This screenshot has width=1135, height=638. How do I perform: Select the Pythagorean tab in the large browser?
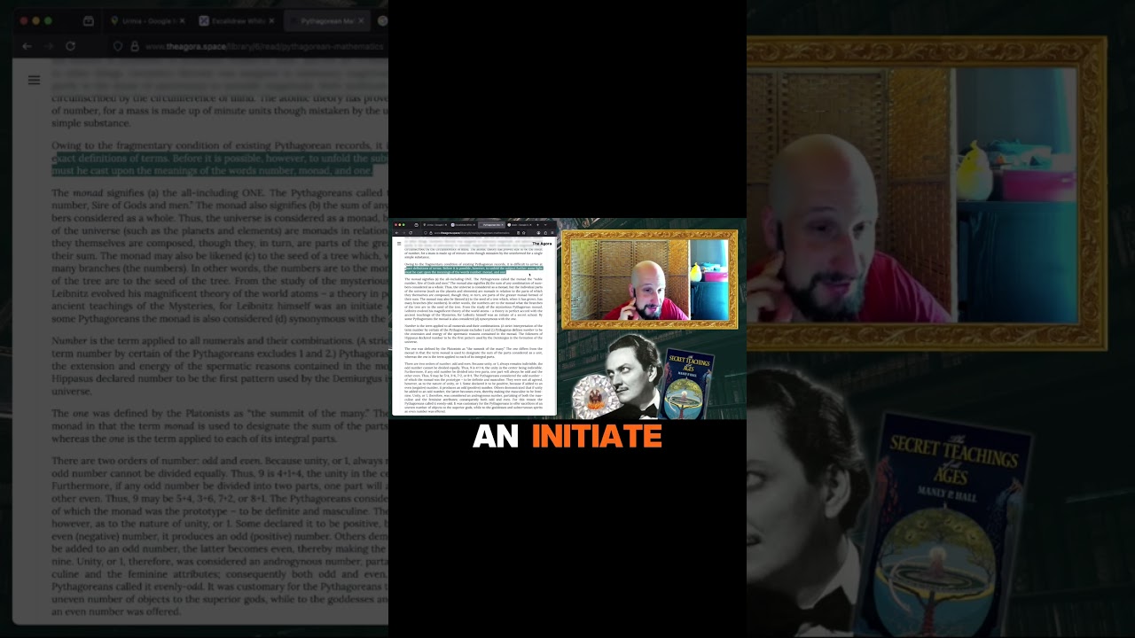tap(326, 20)
